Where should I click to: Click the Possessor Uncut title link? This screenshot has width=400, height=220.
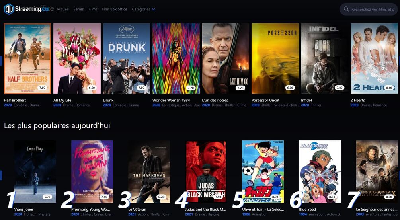point(265,100)
